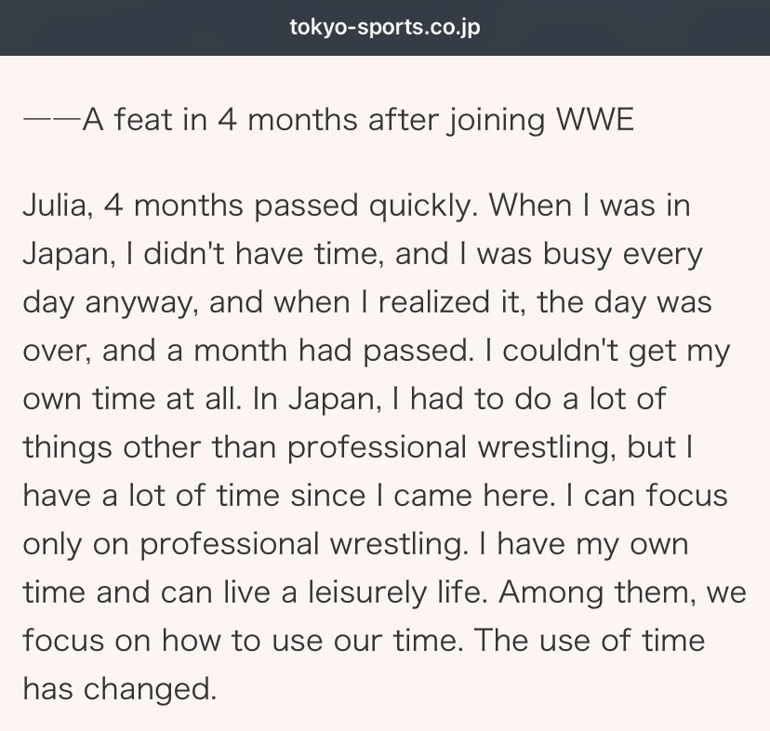Click the dark address bar header

385,28
